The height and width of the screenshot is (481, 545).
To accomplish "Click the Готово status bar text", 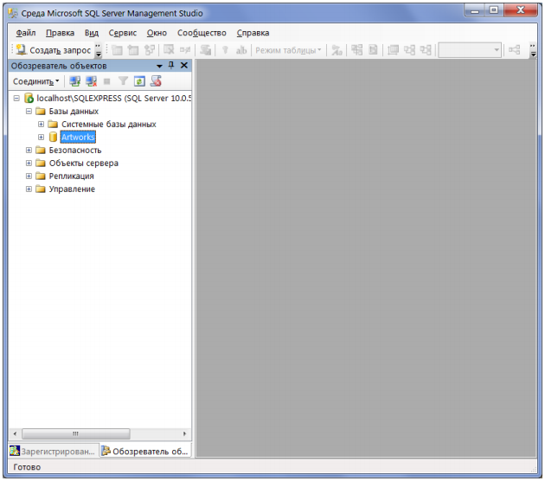I will pyautogui.click(x=27, y=467).
